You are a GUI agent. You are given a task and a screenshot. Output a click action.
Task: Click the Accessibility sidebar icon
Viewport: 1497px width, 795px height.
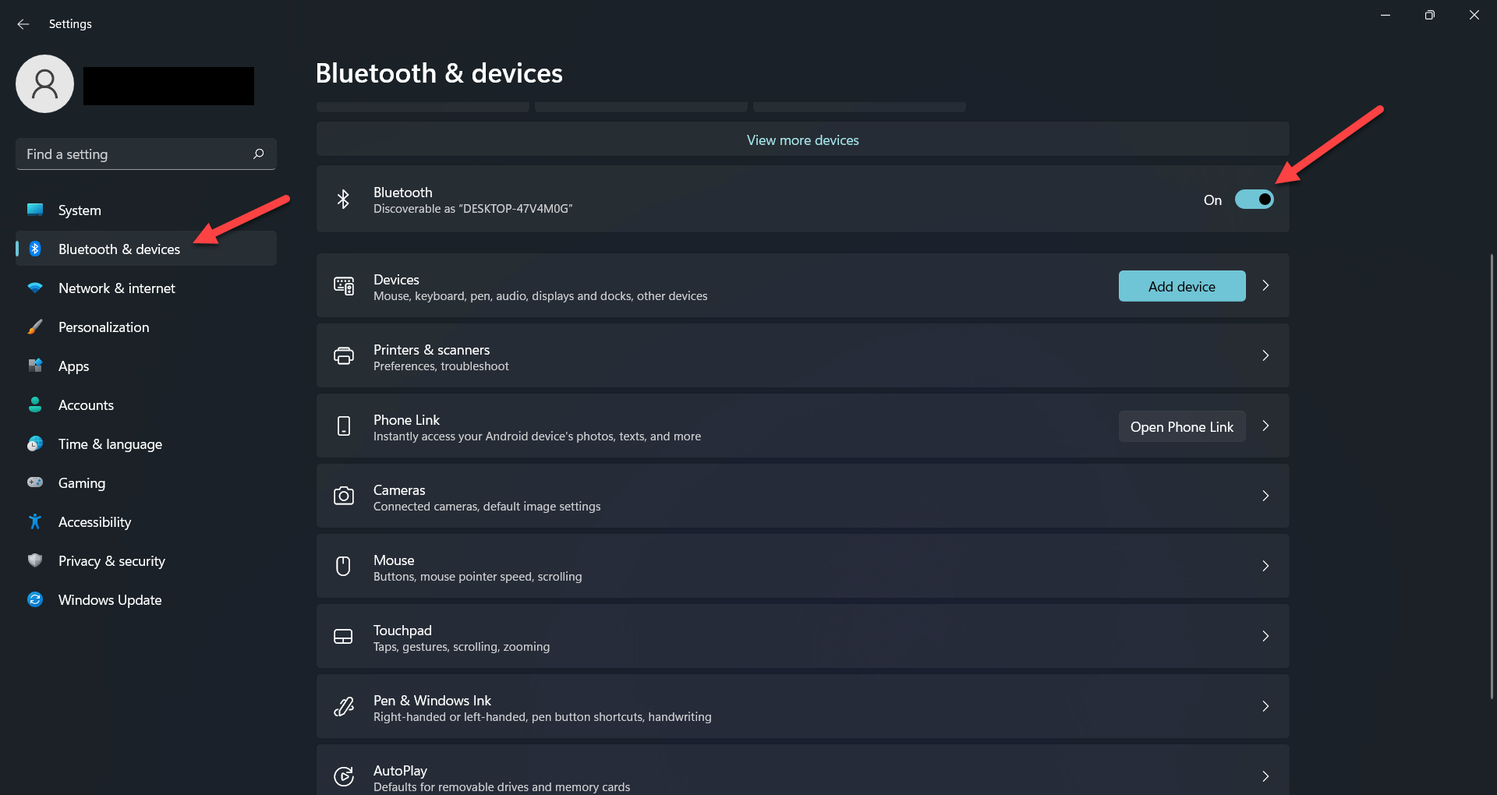pyautogui.click(x=35, y=521)
